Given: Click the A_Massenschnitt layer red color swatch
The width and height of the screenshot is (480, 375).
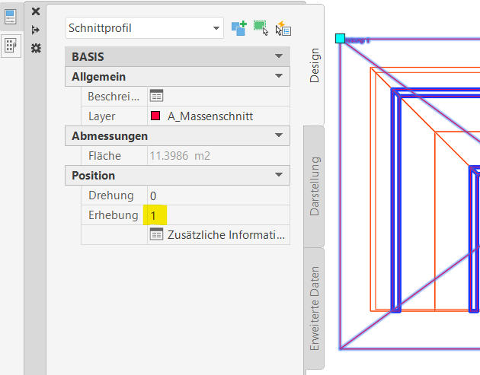Looking at the screenshot, I should (156, 116).
